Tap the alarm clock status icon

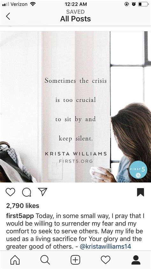[134, 4]
